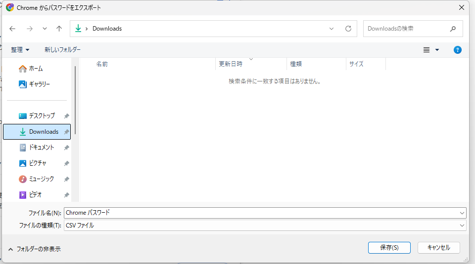The width and height of the screenshot is (475, 264).
Task: Click the 保存(S) button
Action: click(389, 248)
